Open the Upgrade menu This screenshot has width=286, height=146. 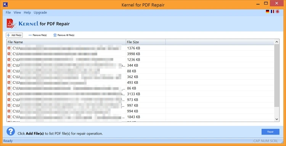40,13
